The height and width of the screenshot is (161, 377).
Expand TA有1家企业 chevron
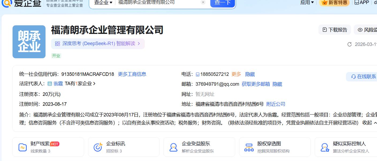(94, 84)
